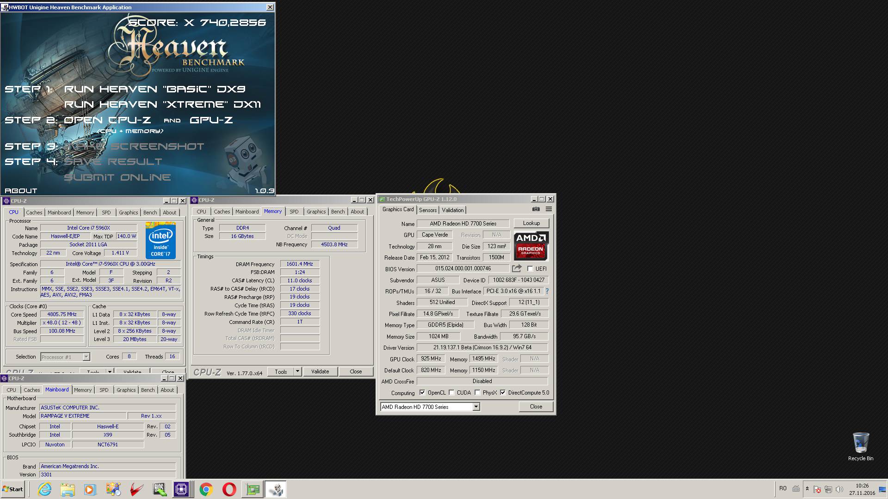Click RUN HEAVEN "XTREME" DX11 in Heaven app
888x499 pixels.
point(162,104)
